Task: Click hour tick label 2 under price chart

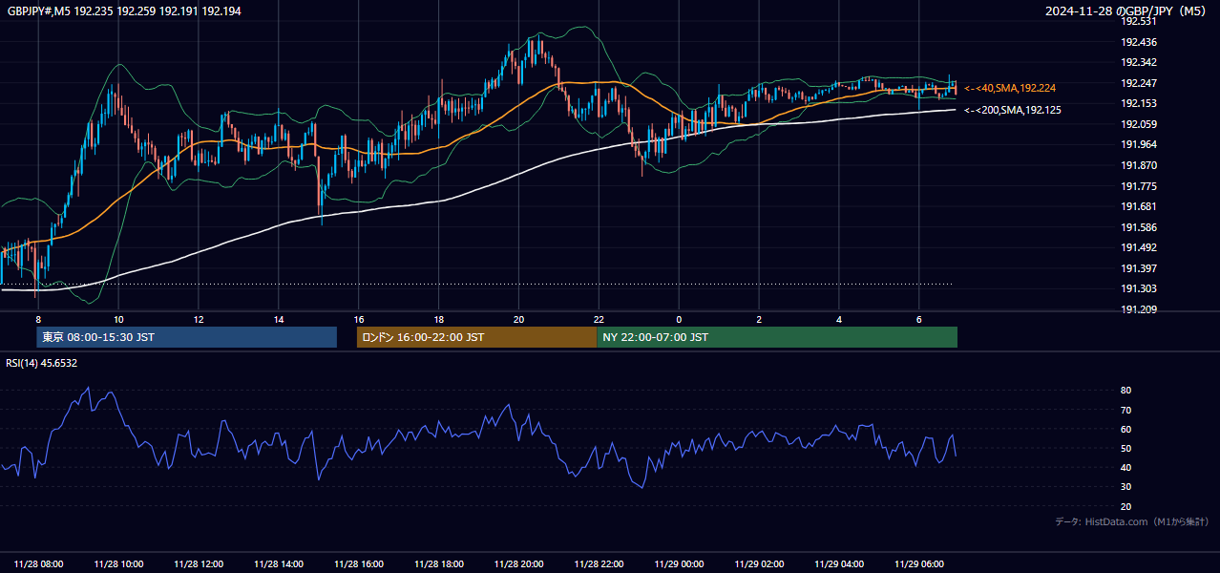Action: (x=759, y=319)
